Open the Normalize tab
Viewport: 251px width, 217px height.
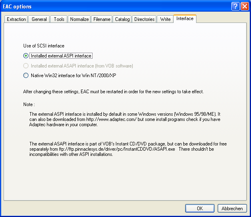[x=79, y=19]
